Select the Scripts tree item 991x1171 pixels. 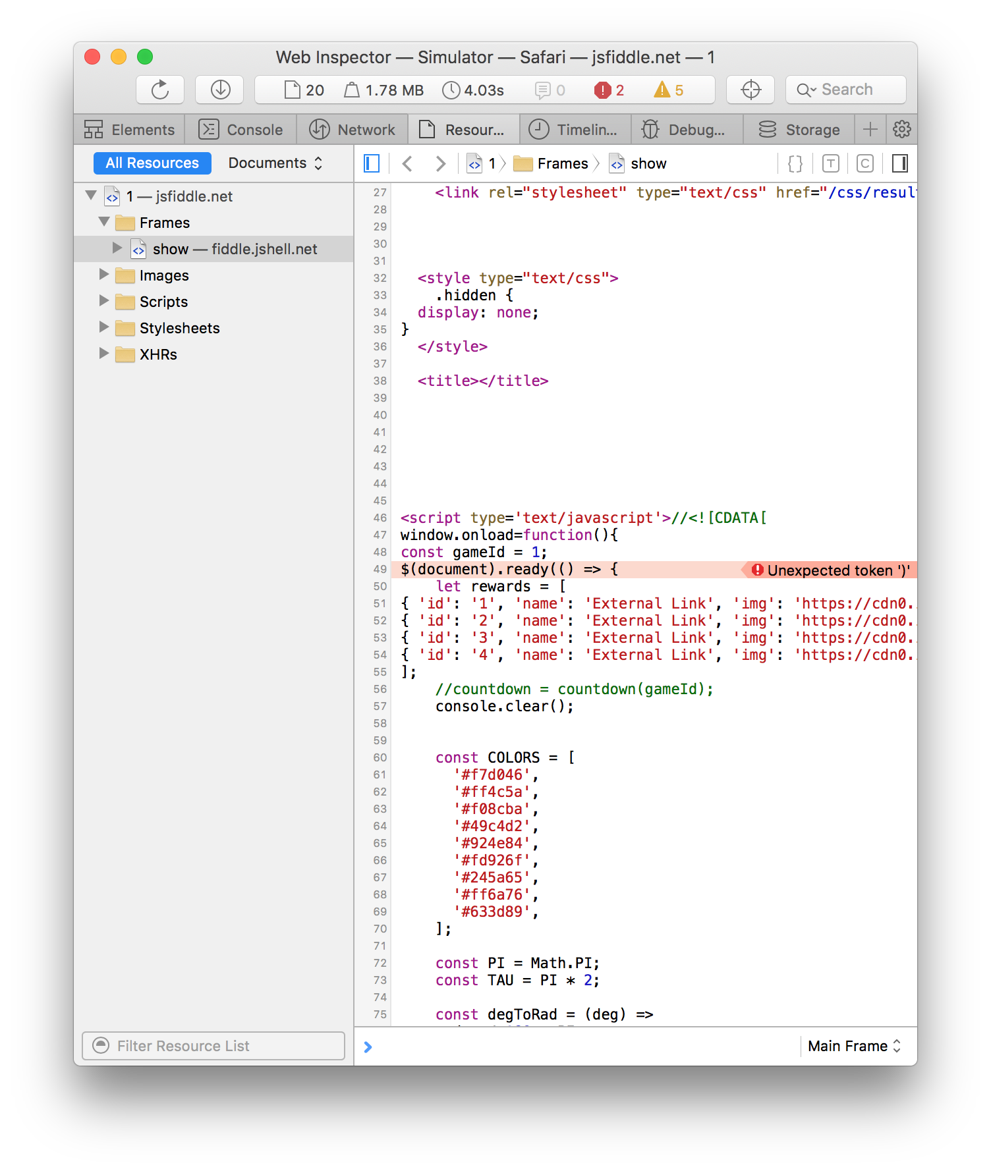point(214,302)
